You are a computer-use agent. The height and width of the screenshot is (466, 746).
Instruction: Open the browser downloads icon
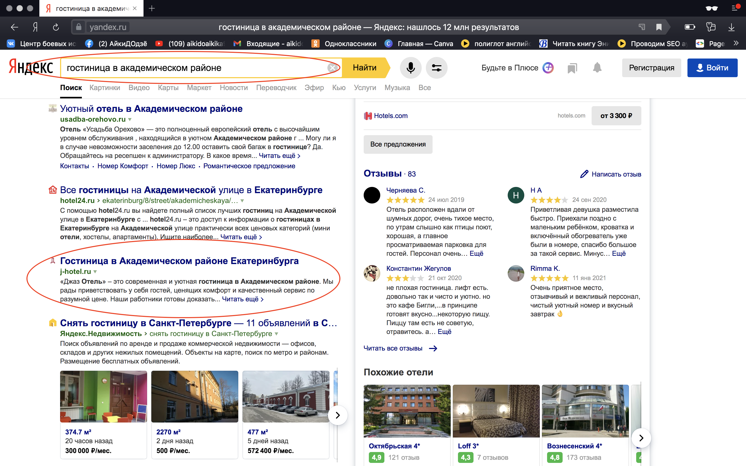731,27
